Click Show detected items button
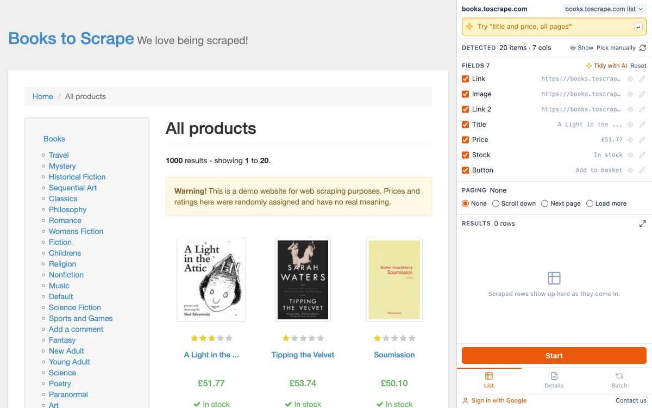This screenshot has width=652, height=408. pyautogui.click(x=581, y=48)
